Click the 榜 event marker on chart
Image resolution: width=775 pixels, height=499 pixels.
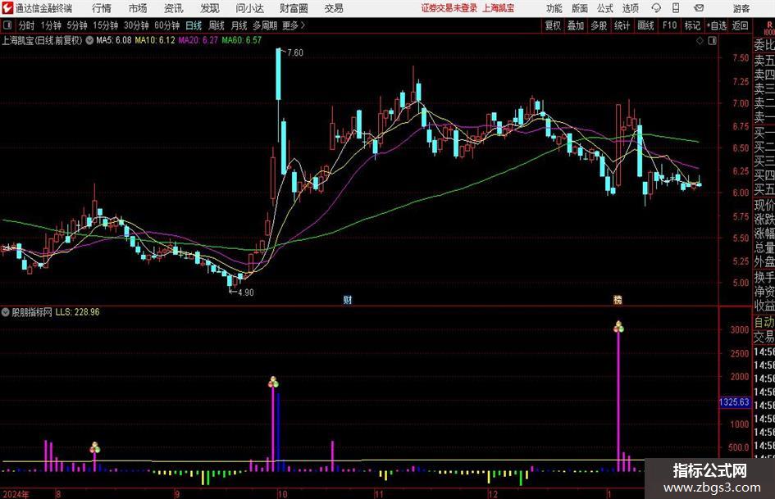(x=618, y=300)
